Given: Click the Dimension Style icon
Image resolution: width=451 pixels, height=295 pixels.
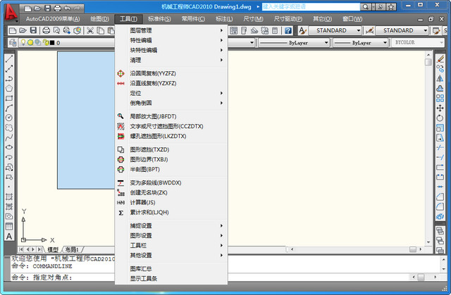Looking at the screenshot, I should coord(369,30).
